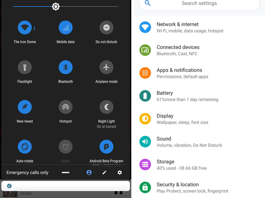Tap the green Security lock icon
This screenshot has width=265, height=198.
coord(145,188)
